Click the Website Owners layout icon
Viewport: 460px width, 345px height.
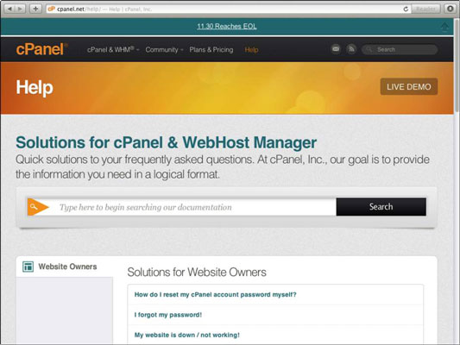(28, 267)
